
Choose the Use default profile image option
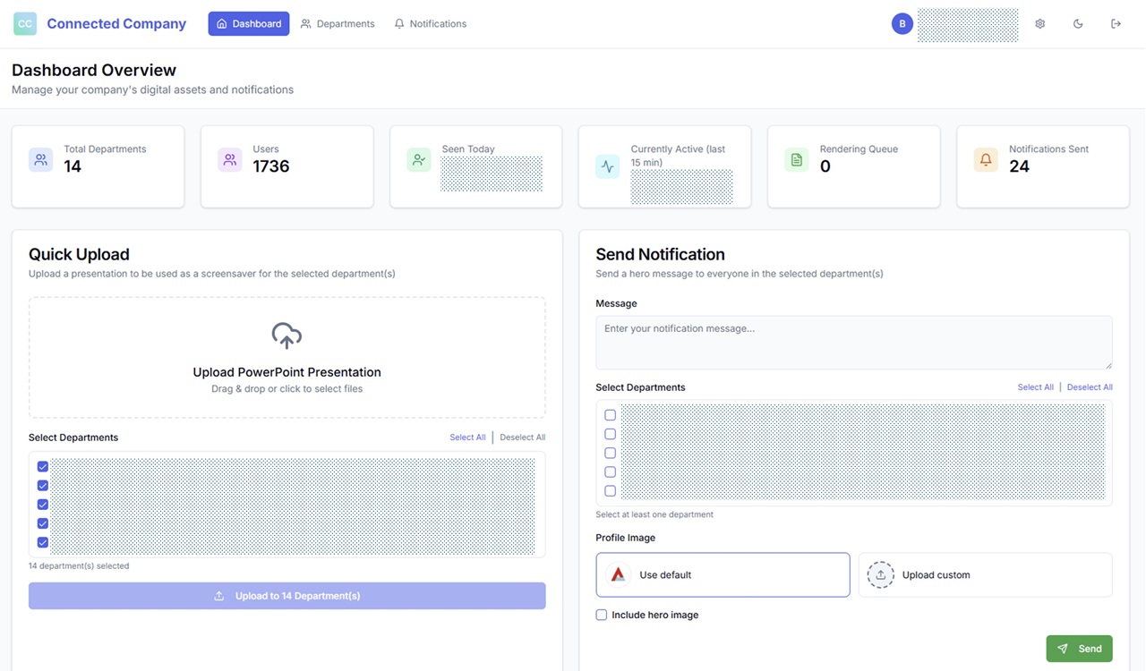coord(723,574)
